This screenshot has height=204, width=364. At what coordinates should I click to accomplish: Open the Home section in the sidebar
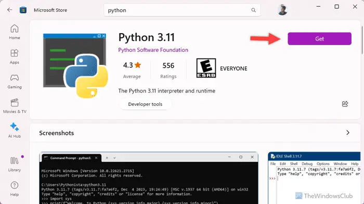click(15, 32)
